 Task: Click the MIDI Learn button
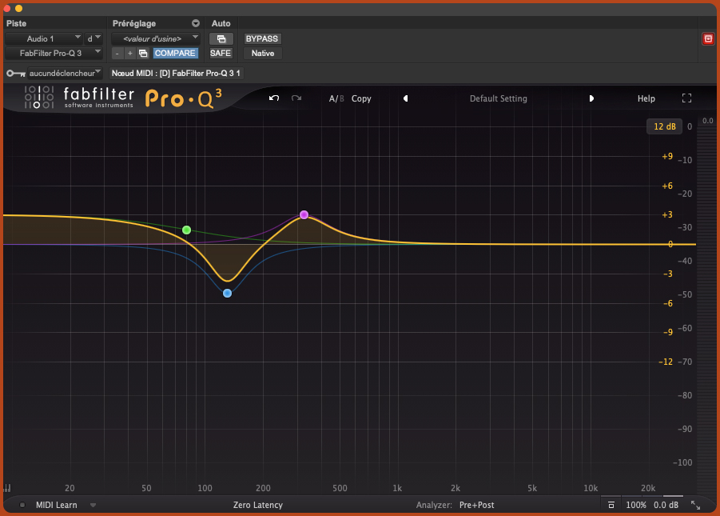tap(56, 505)
